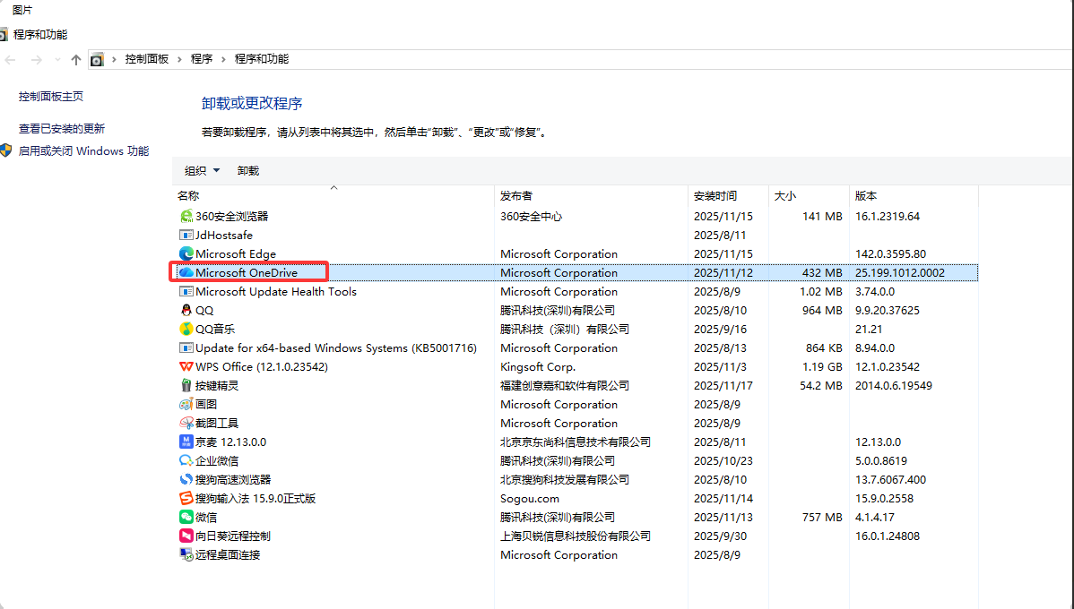Select the 企业微信 program icon
This screenshot has width=1074, height=609.
[x=186, y=460]
